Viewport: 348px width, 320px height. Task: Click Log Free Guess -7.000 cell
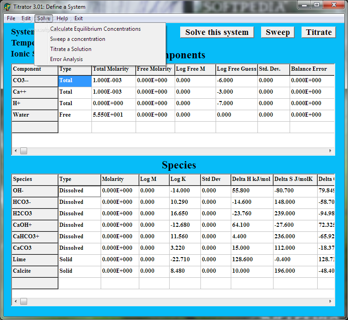(237, 104)
